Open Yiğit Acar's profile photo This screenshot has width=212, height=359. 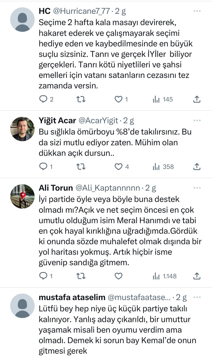click(22, 129)
